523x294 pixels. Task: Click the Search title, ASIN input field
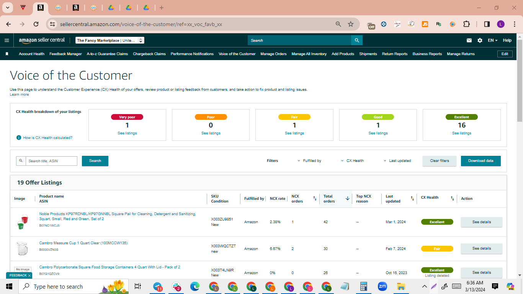point(51,161)
